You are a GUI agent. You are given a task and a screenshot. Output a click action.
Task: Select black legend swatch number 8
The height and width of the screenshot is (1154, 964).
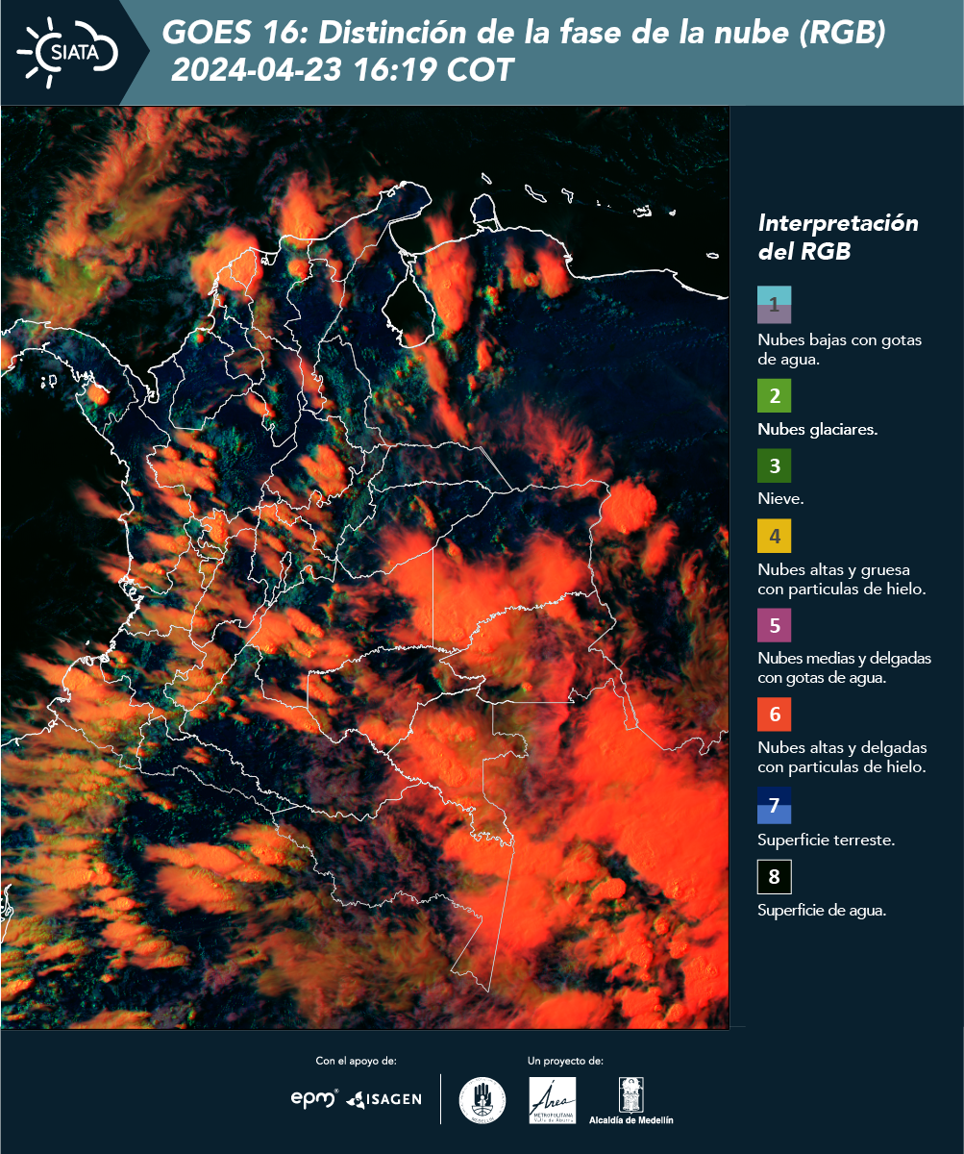point(774,876)
